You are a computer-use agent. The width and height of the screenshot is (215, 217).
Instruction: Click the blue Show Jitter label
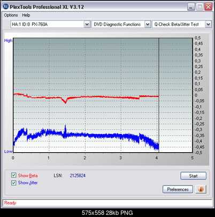tap(28, 183)
